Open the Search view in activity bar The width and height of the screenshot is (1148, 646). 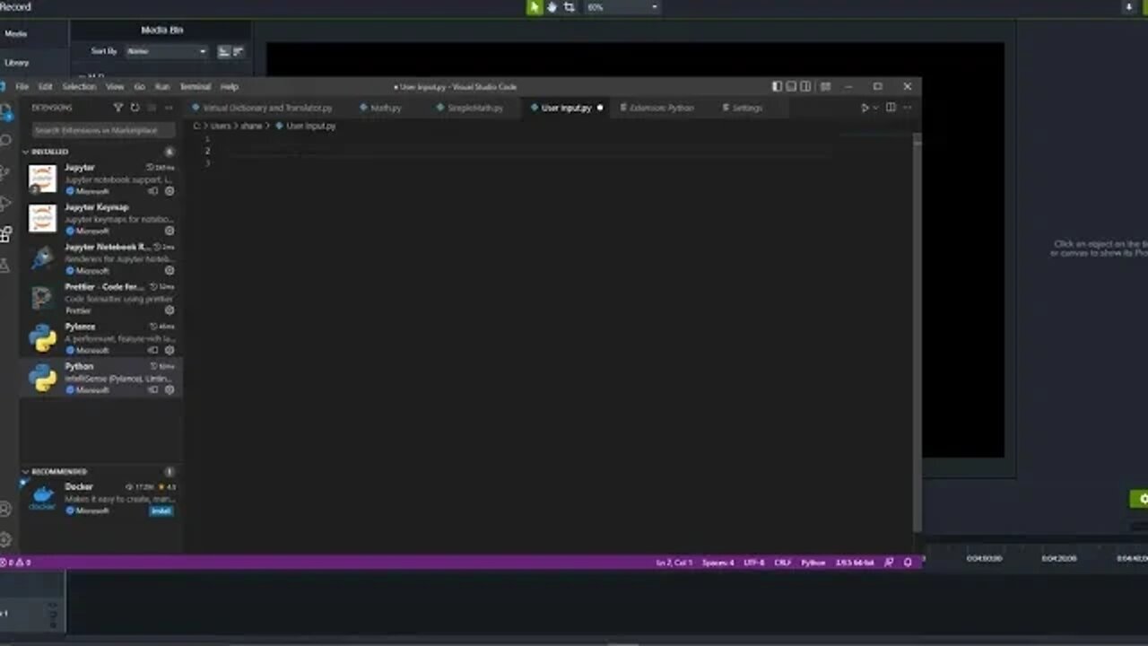click(5, 141)
